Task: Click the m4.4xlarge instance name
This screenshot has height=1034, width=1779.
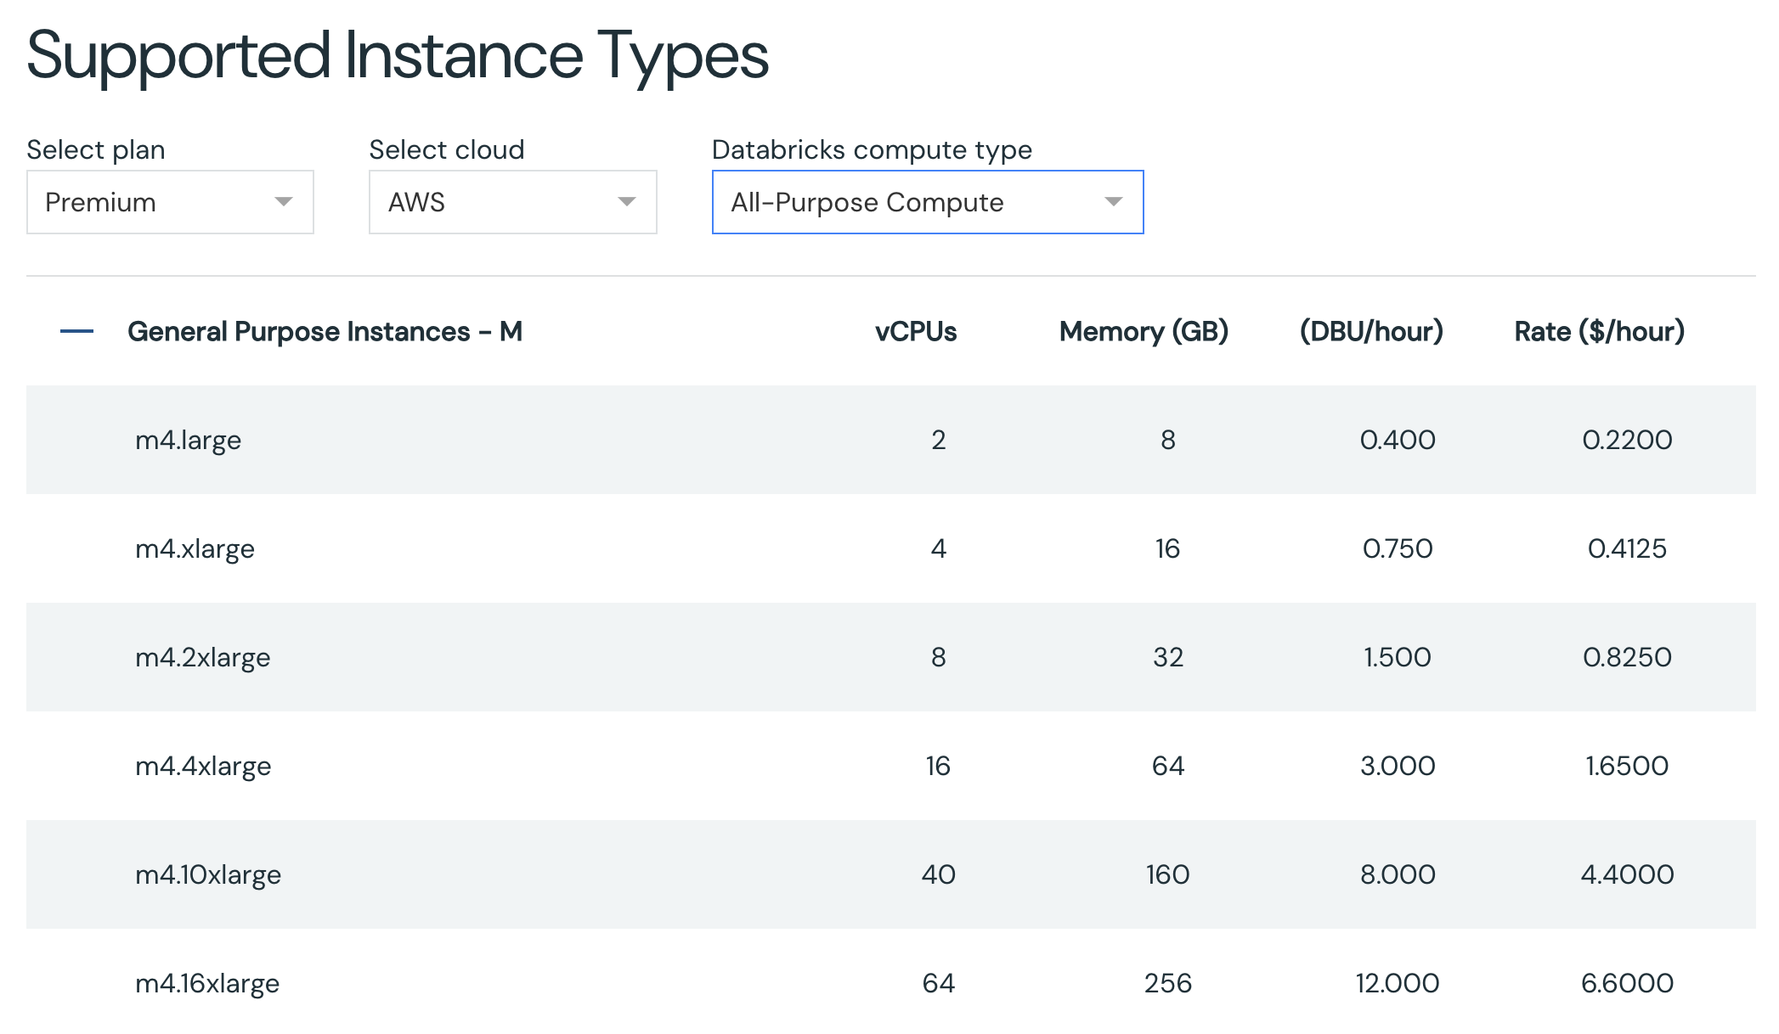Action: [x=203, y=766]
